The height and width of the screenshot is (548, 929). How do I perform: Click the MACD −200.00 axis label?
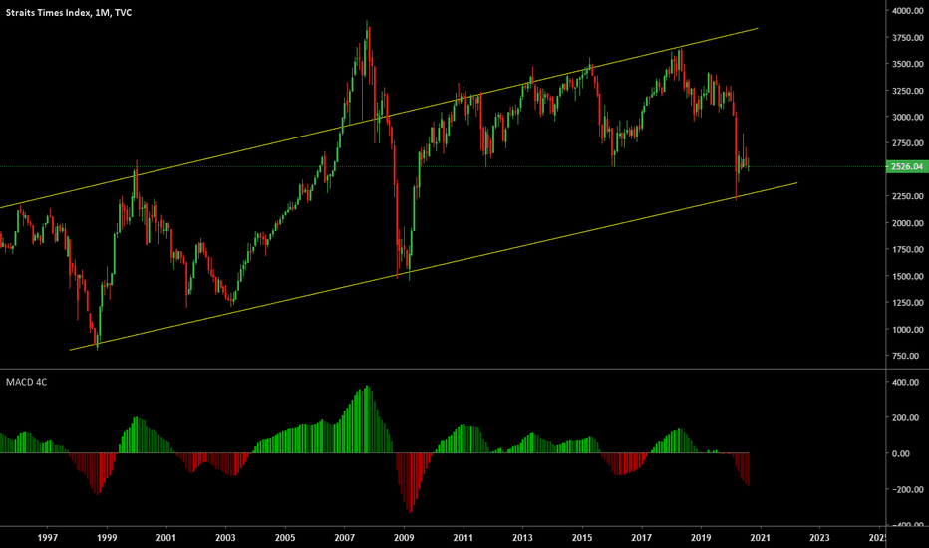908,490
